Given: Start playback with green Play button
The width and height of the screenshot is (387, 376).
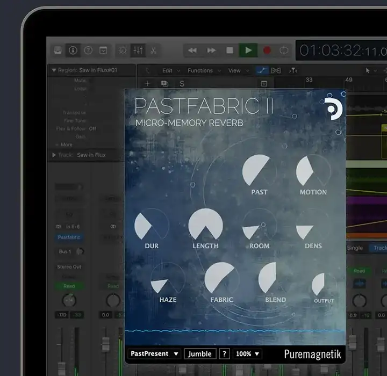Looking at the screenshot, I should pos(248,50).
